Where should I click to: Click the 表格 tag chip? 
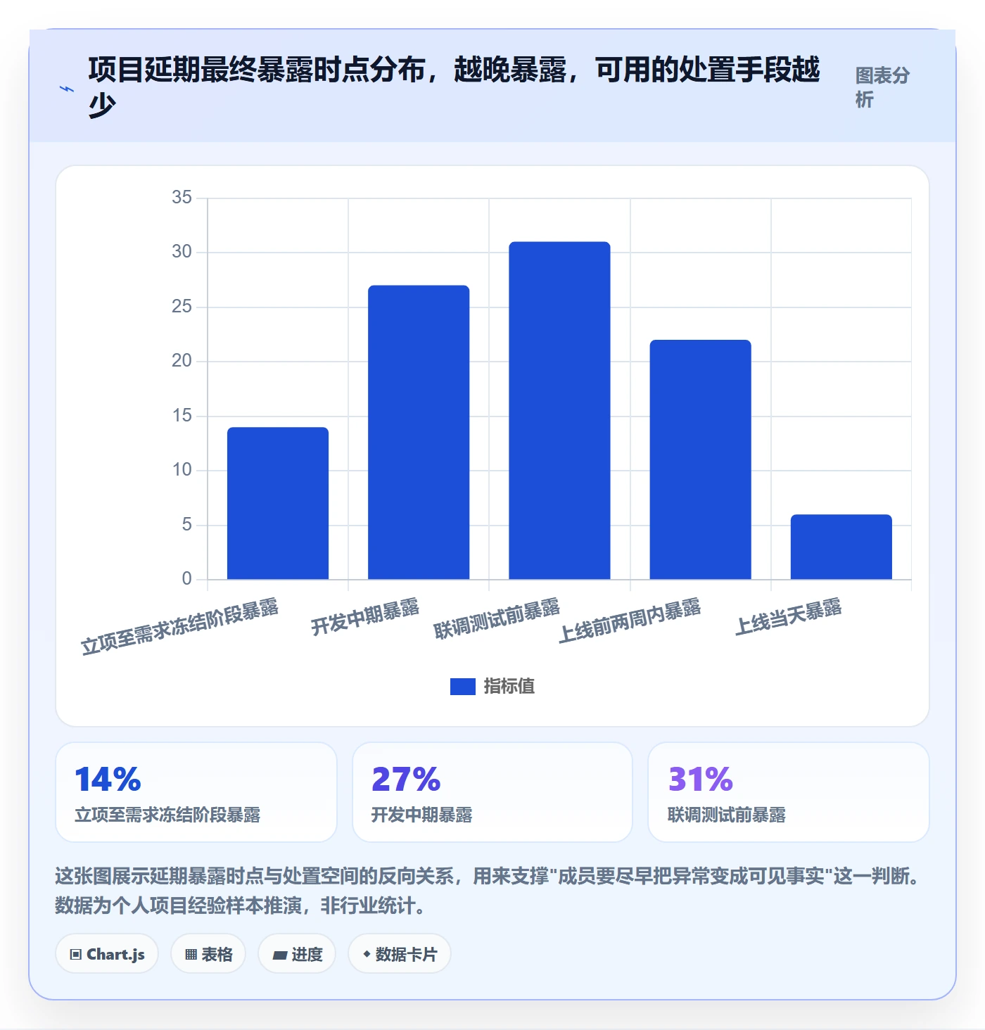tap(208, 954)
